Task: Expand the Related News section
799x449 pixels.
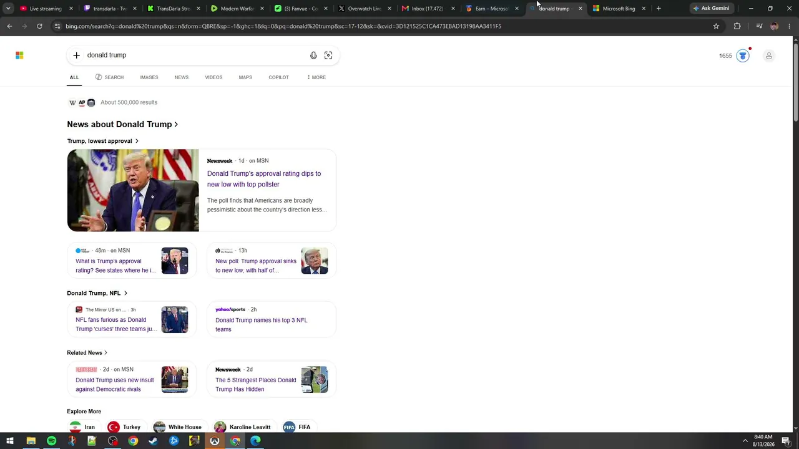Action: pyautogui.click(x=87, y=353)
